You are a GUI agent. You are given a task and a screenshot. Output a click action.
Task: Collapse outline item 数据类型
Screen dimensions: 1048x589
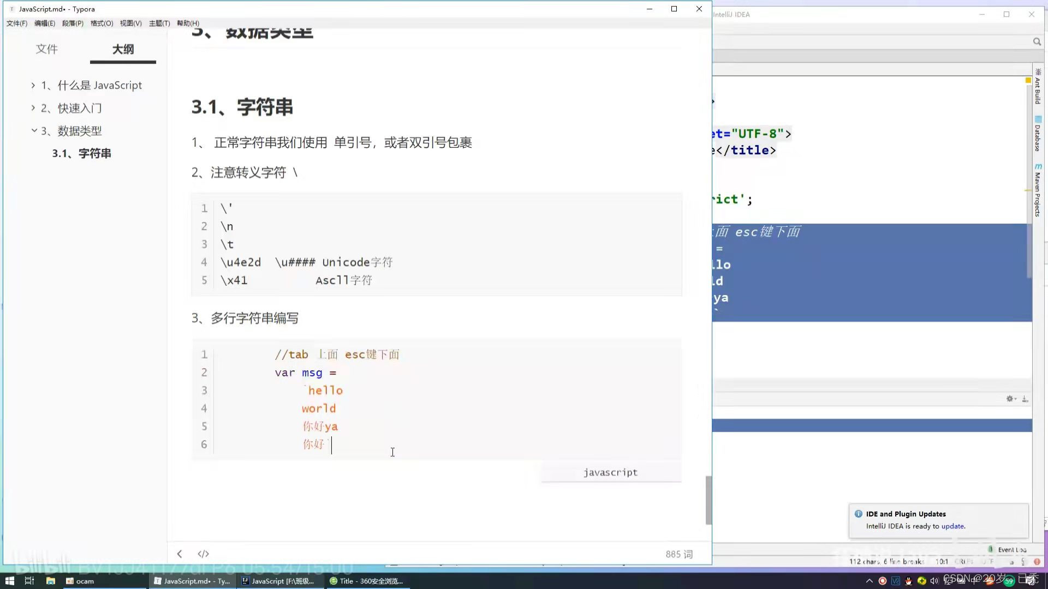[x=34, y=130]
